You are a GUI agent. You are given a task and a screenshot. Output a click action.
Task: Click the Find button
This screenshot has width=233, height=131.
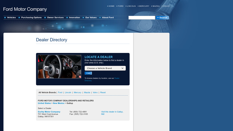coord(88,73)
